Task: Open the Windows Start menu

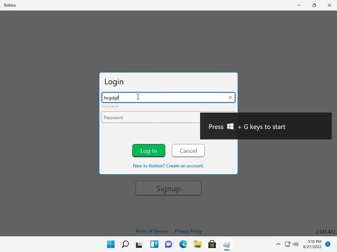Action: (x=111, y=244)
